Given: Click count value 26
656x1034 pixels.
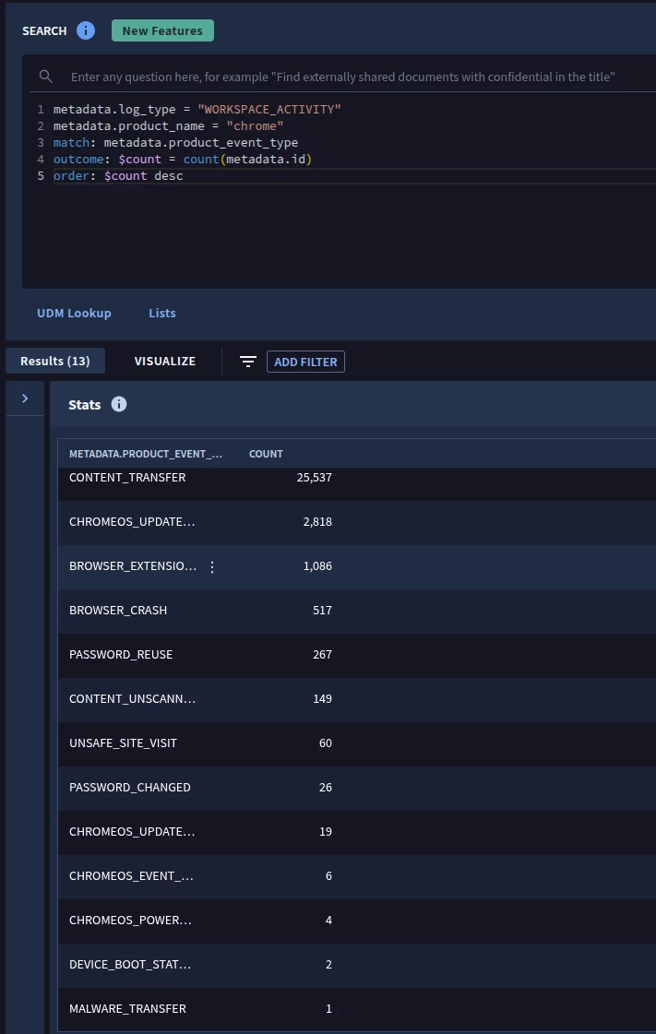Looking at the screenshot, I should (x=325, y=788).
